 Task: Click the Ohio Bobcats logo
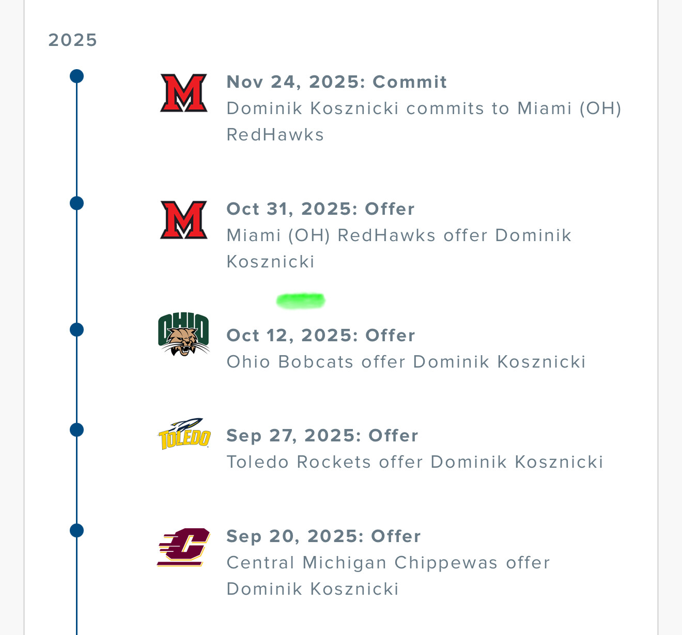[x=183, y=335]
